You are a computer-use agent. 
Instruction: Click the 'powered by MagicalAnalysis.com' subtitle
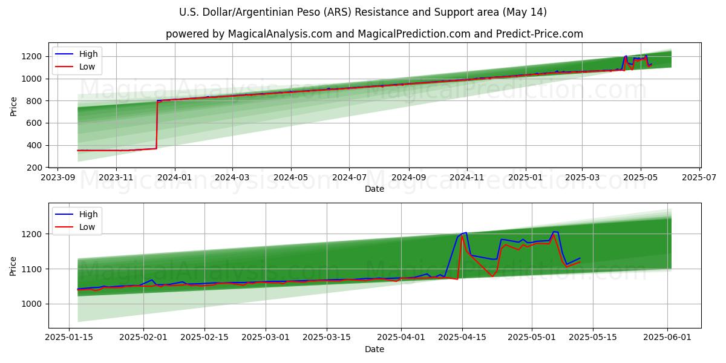pyautogui.click(x=374, y=34)
